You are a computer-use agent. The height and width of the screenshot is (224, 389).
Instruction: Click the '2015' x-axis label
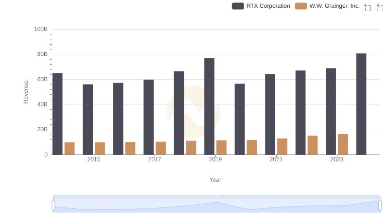[x=94, y=159]
